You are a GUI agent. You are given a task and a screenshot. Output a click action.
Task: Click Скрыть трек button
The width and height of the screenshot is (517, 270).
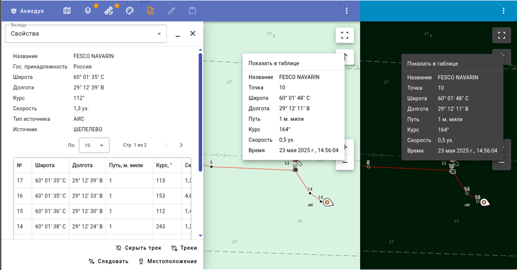pyautogui.click(x=138, y=248)
